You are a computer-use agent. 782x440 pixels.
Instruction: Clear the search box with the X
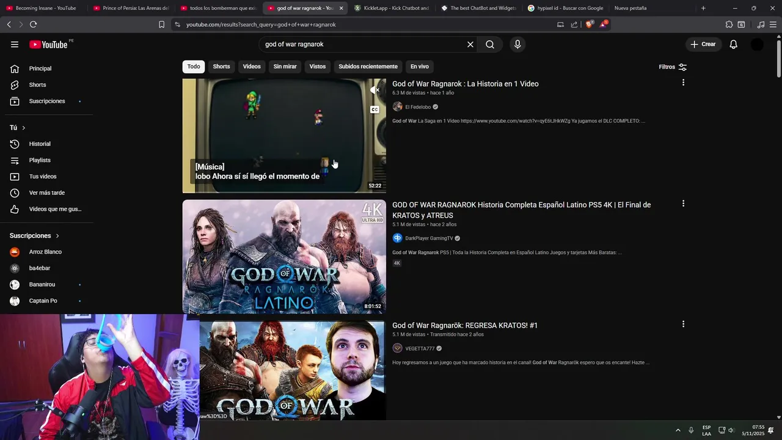470,44
